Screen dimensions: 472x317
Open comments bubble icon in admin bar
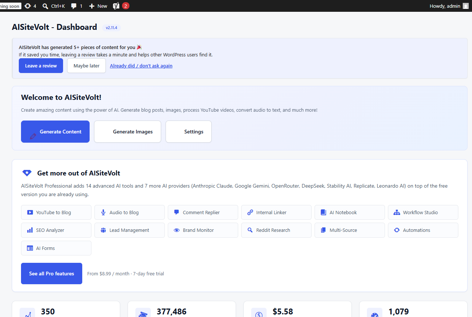point(74,6)
